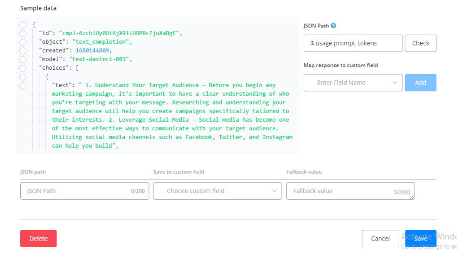Select the radio button beside the first opening brace
Screen dimensions: 457x254
(23, 25)
